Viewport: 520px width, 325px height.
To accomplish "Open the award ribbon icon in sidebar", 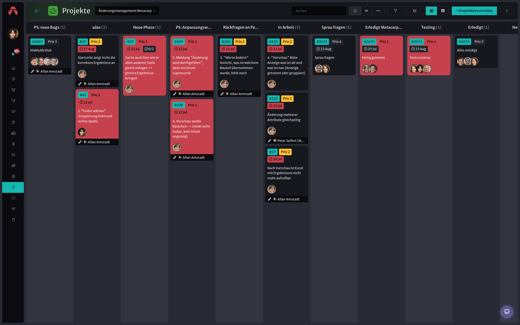I will (13, 144).
